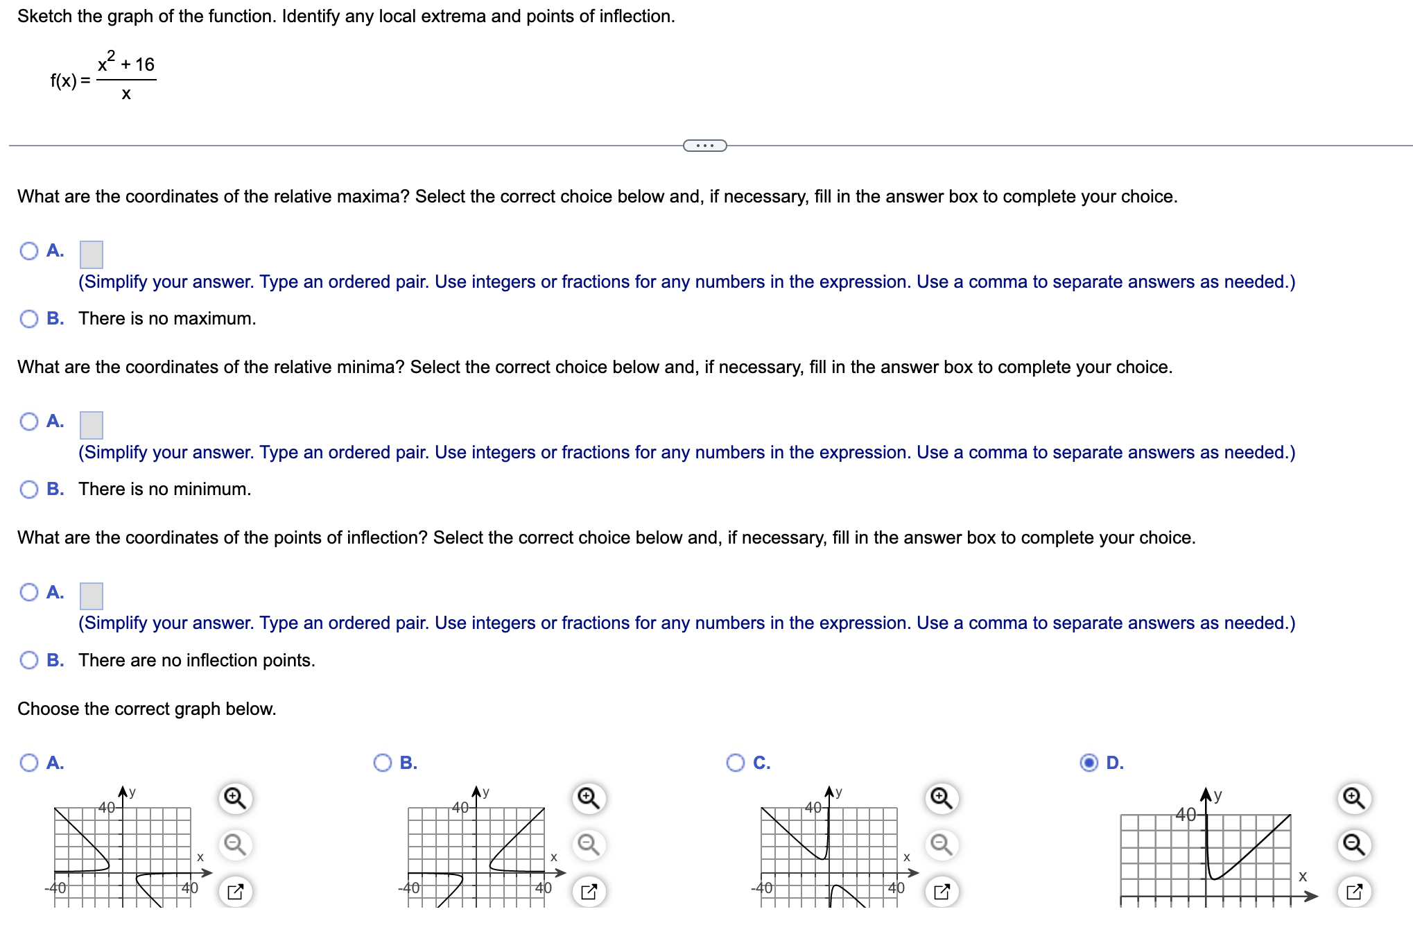This screenshot has height=925, width=1413.
Task: Click the zoom-in magnifier for graph A
Action: coord(235,799)
